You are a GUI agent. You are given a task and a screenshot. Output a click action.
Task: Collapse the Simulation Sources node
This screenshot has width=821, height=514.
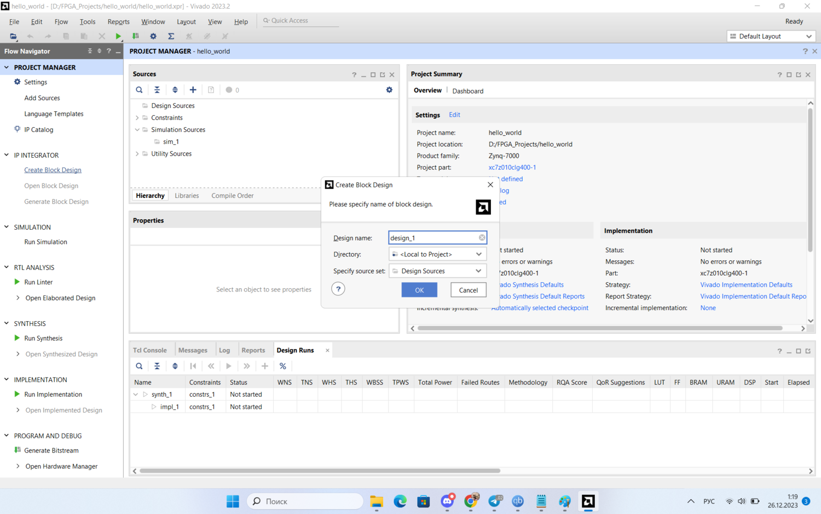137,130
